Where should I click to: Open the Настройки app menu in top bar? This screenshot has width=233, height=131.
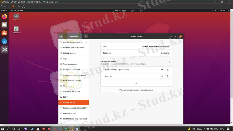(18, 10)
